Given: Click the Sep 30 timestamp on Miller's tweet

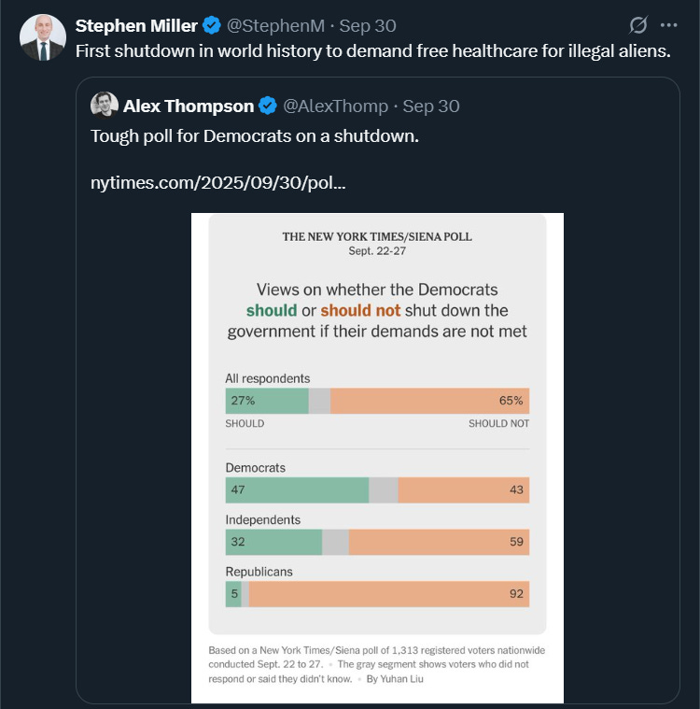Looking at the screenshot, I should (x=368, y=26).
